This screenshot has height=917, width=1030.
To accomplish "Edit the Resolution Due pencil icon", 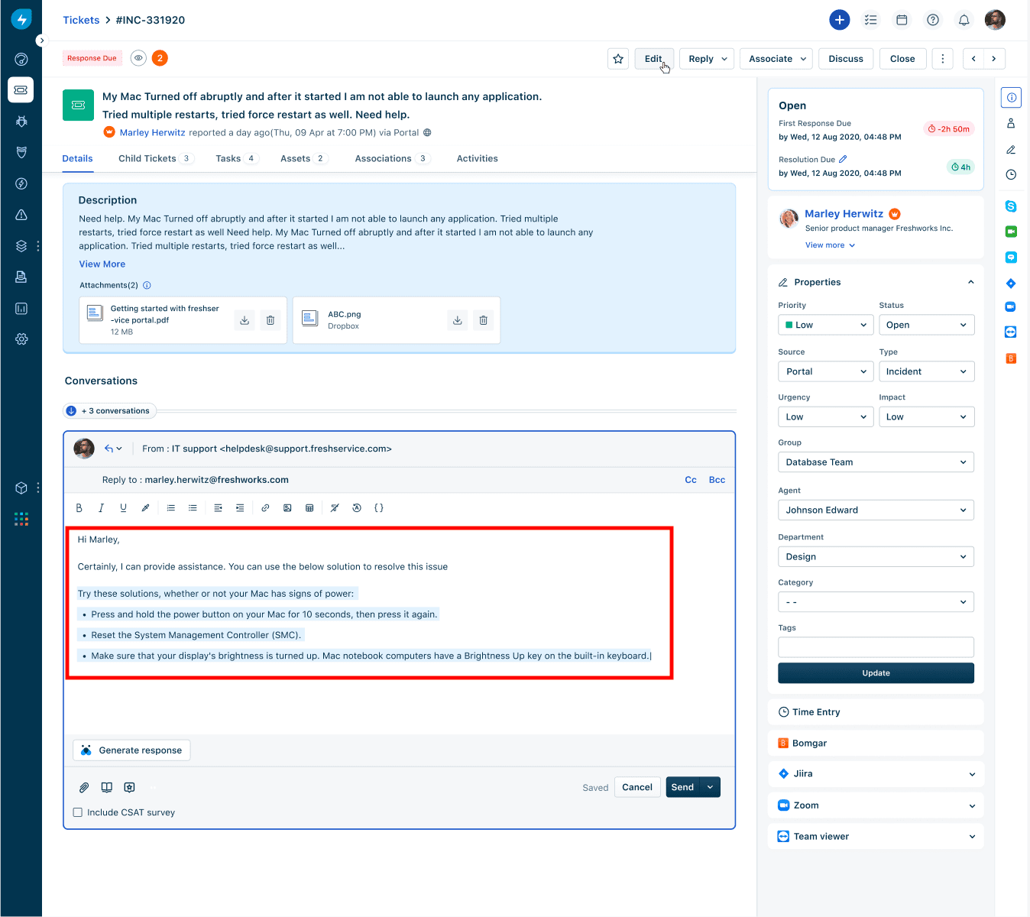I will pos(843,160).
